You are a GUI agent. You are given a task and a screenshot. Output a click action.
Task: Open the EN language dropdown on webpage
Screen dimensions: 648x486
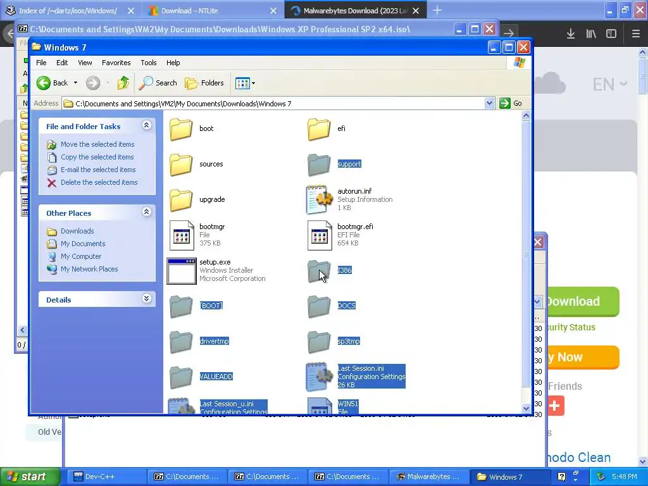point(610,84)
